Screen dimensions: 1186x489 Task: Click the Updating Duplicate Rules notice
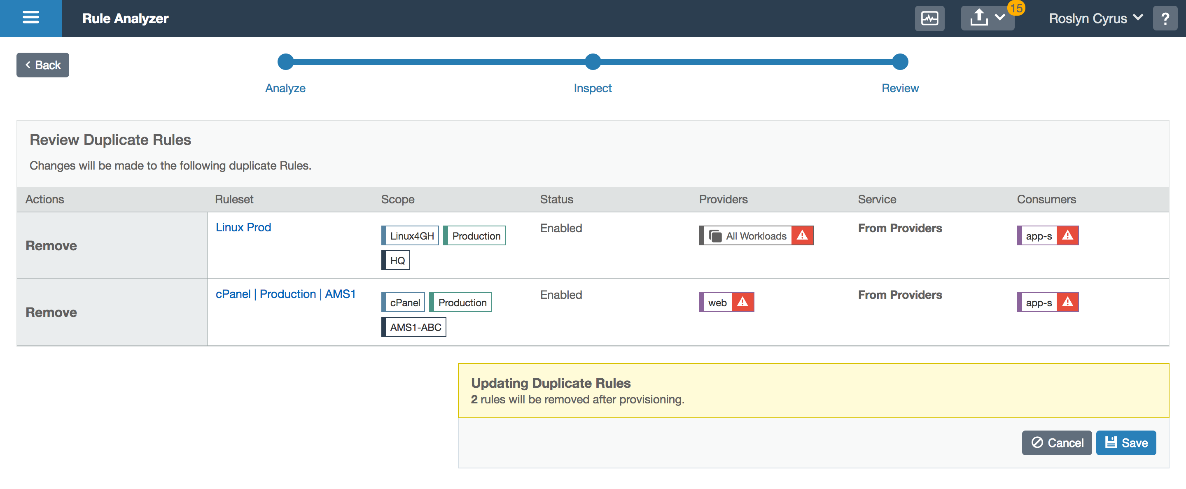[813, 391]
